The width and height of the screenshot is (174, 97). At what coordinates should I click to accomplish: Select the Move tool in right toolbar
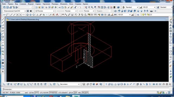pyautogui.click(x=171, y=34)
